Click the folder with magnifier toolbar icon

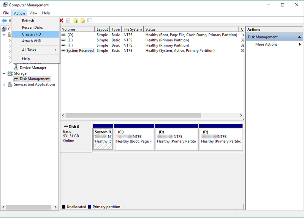(82, 20)
